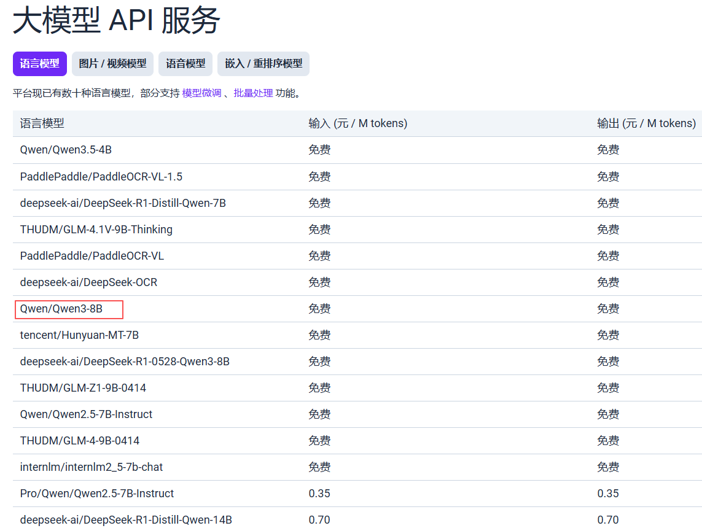Viewport: 702px width, 531px height.
Task: Select THUDM/GLM-4-9B-0414 model name
Action: pyautogui.click(x=80, y=441)
